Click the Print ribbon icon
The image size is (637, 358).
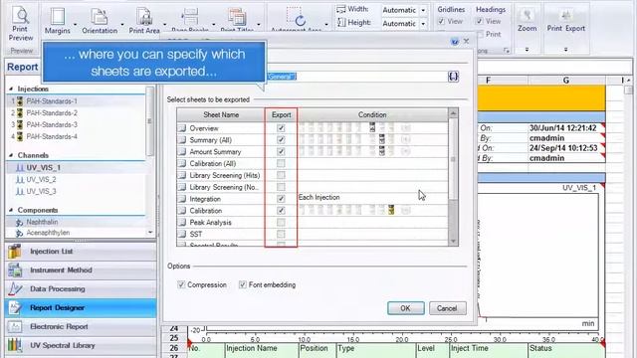click(565, 16)
